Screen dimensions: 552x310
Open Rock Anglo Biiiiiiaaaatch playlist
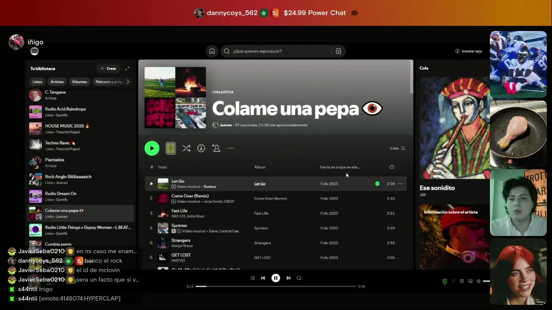tap(81, 180)
